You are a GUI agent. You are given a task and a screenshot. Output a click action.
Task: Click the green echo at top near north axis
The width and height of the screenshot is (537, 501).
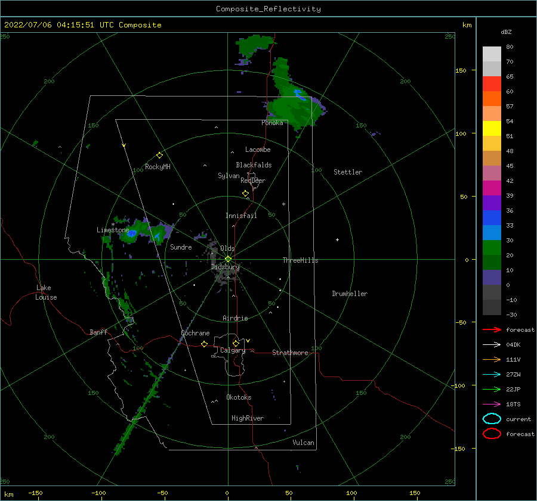pos(255,45)
